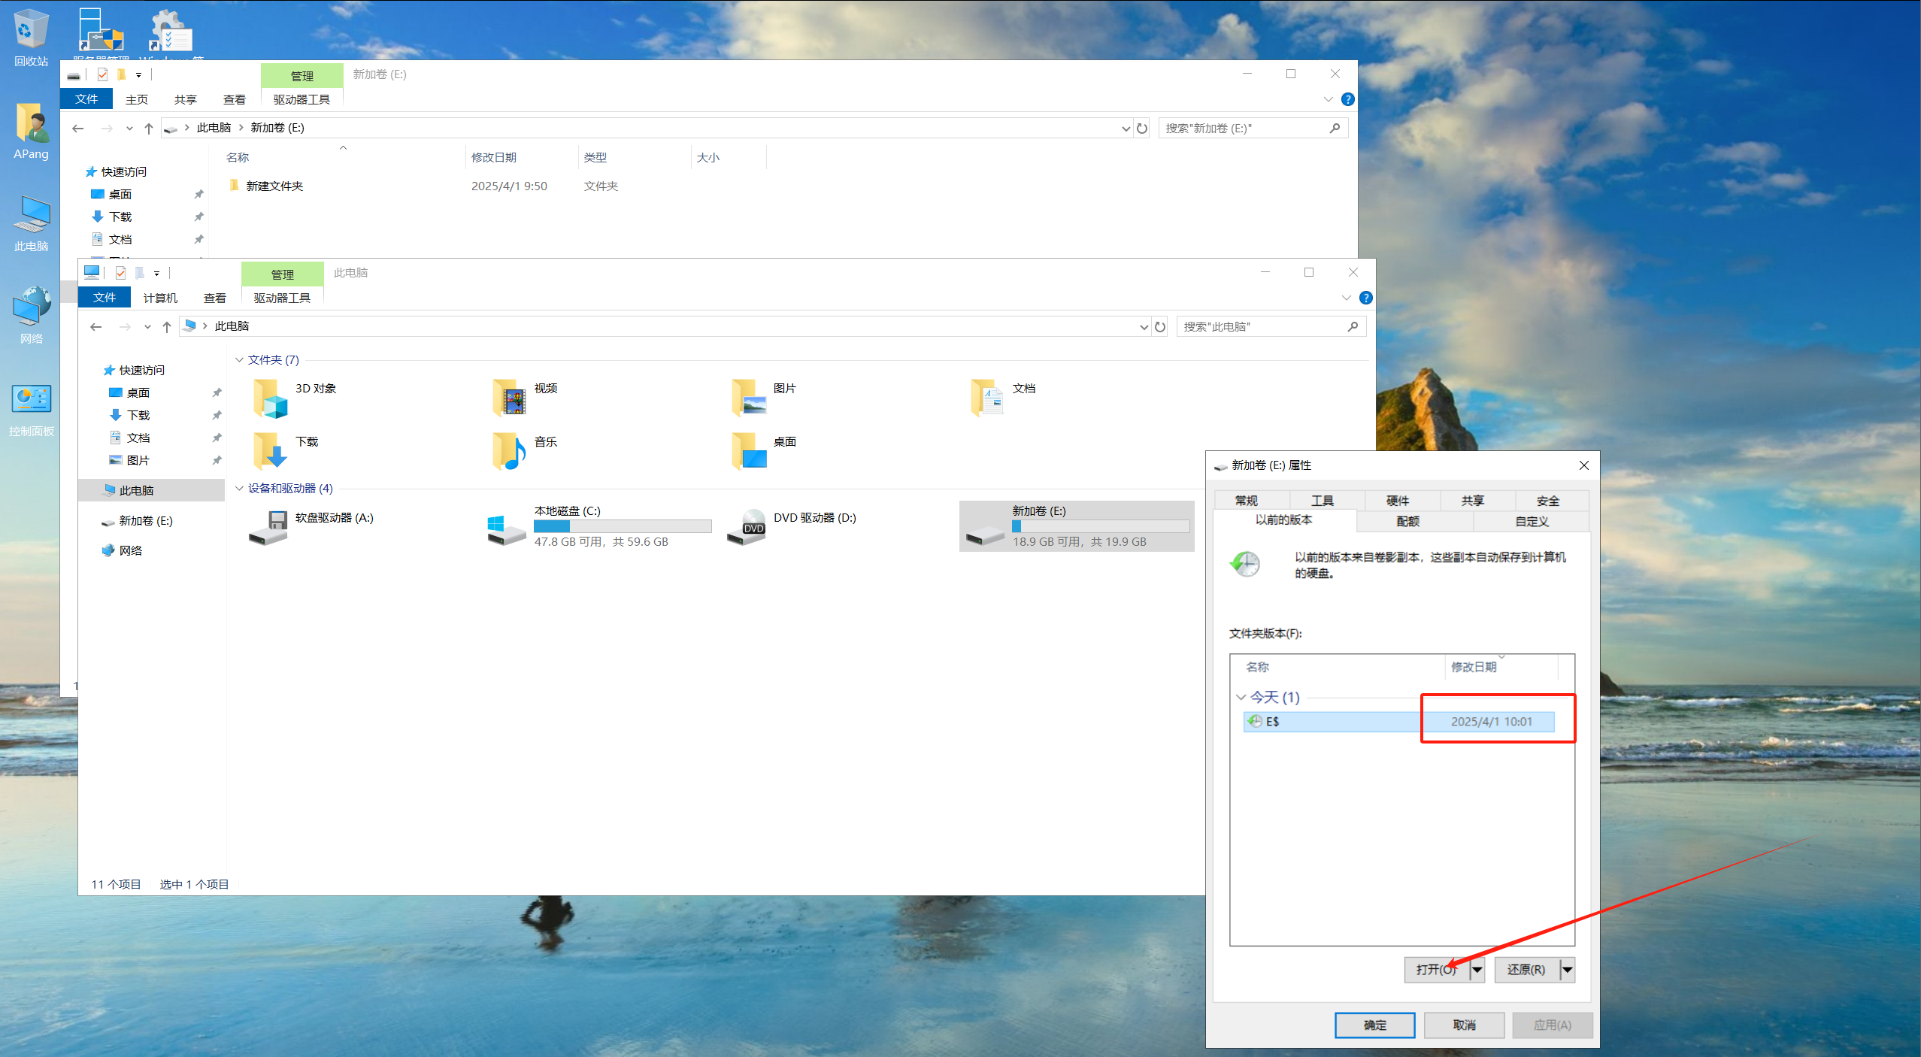Click the Cancel button in properties dialog
The image size is (1921, 1057).
1464,1025
